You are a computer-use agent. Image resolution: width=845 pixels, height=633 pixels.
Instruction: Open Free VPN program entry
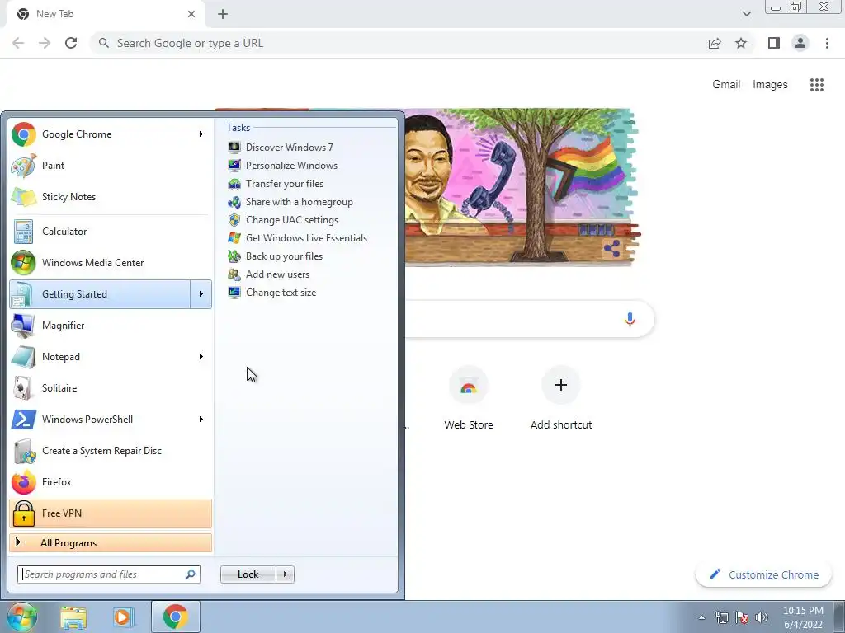pyautogui.click(x=111, y=513)
